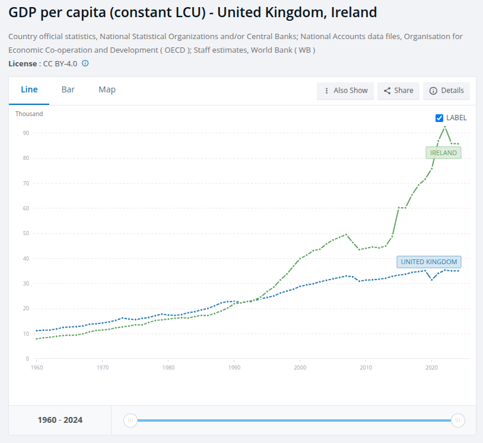Click the 1960 x-axis year label
483x443 pixels.
[37, 367]
